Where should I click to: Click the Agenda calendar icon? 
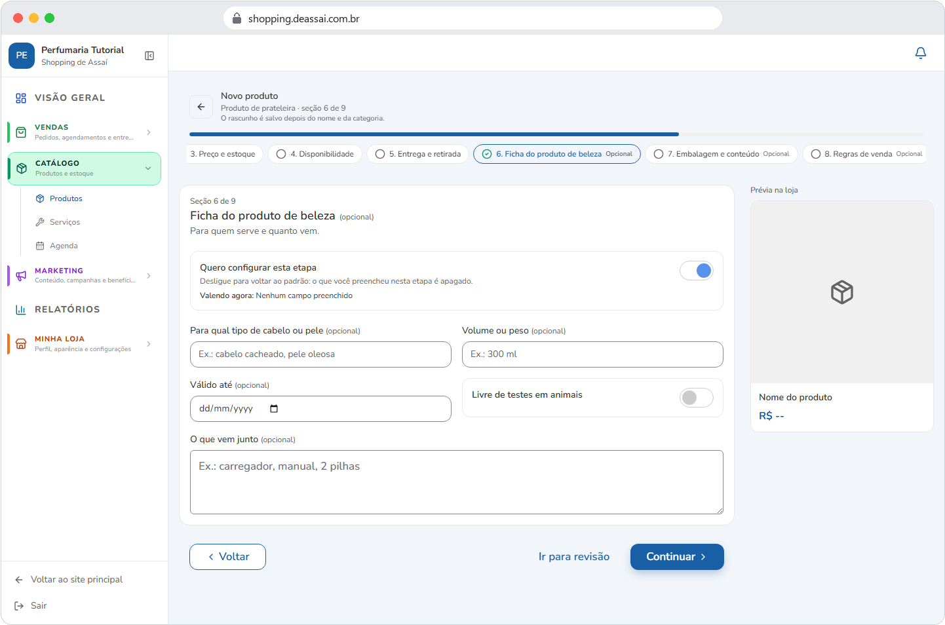40,246
